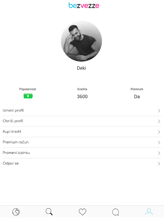Viewport: 164px width, 218px height.
Task: Select the Promeni lozinku menu entry
Action: tap(16, 153)
